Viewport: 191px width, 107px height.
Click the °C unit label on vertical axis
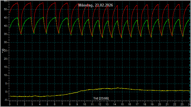click(x=3, y=51)
